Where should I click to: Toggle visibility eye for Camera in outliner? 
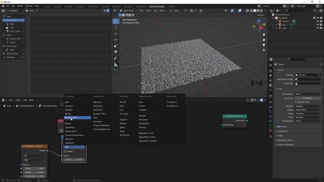(x=317, y=21)
